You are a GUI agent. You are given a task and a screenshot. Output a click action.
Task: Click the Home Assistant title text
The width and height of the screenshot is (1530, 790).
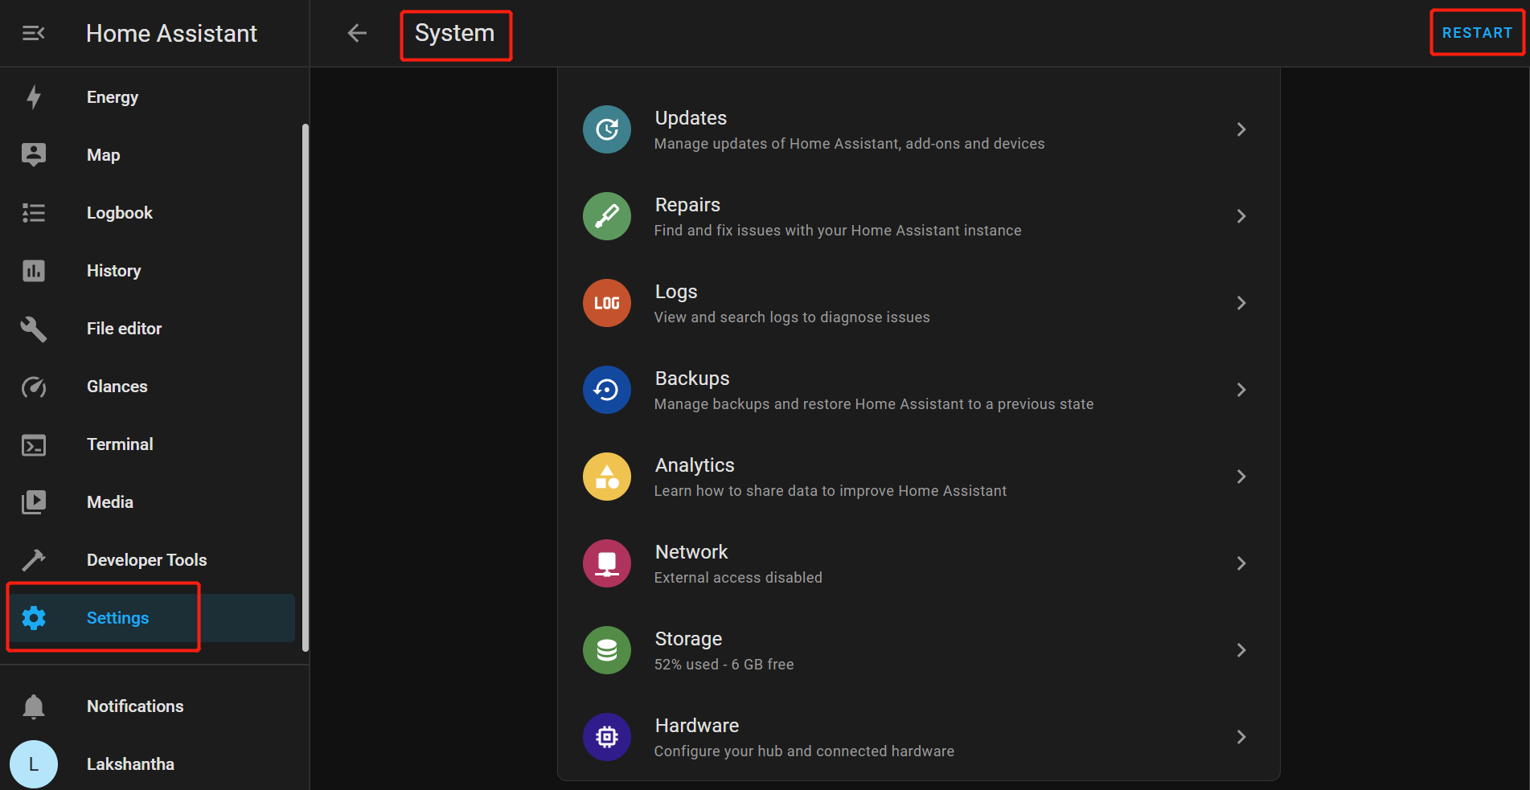[171, 33]
